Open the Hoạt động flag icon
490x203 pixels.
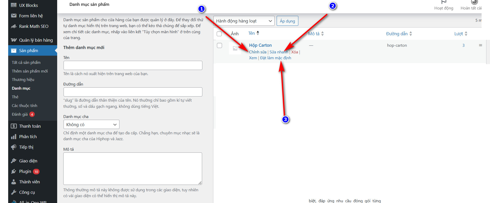[444, 2]
